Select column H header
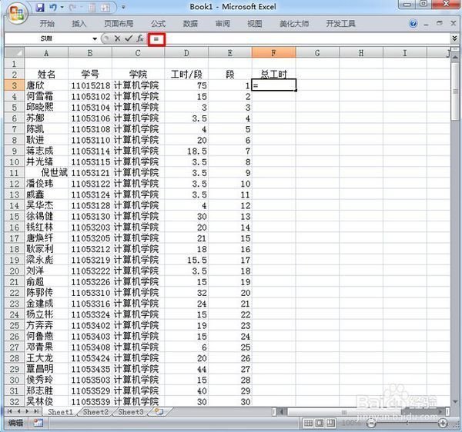The width and height of the screenshot is (462, 432). 361,53
